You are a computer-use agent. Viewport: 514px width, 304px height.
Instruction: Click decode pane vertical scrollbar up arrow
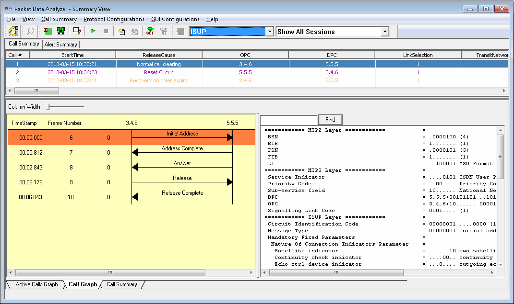pyautogui.click(x=501, y=130)
